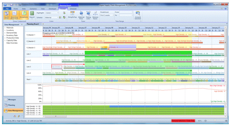Click the Planning navigation button
231x127 pixels.
pos(14,105)
